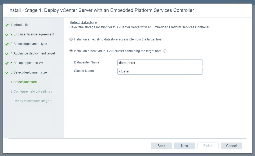Click the checkmark beside End user license agreement
This screenshot has width=255, height=156.
tap(7, 35)
